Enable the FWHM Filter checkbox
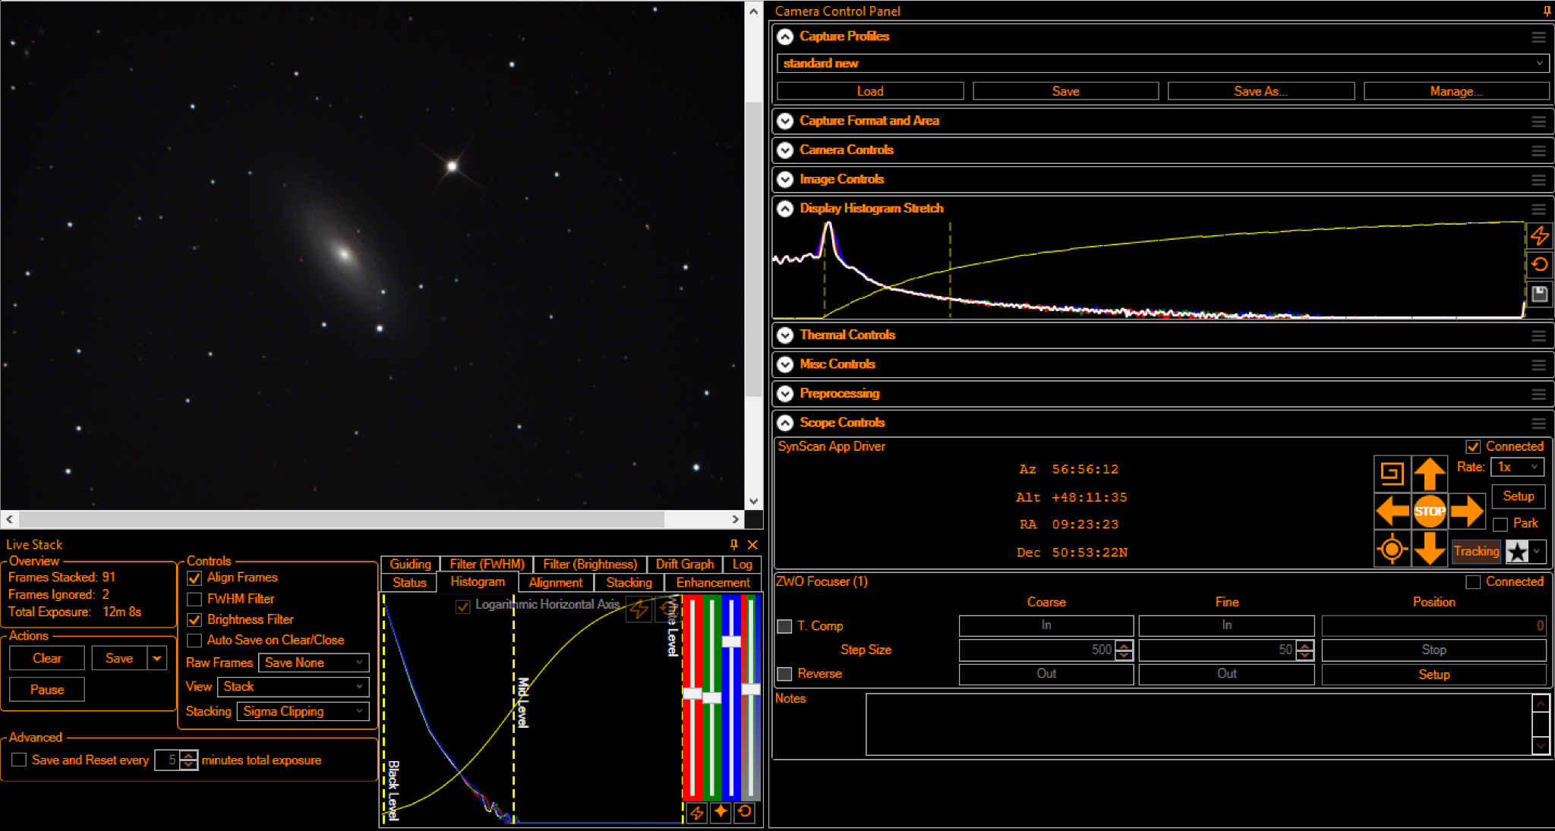 tap(194, 599)
